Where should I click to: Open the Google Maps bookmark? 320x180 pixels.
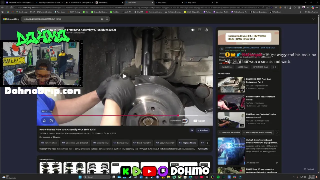[22, 12]
